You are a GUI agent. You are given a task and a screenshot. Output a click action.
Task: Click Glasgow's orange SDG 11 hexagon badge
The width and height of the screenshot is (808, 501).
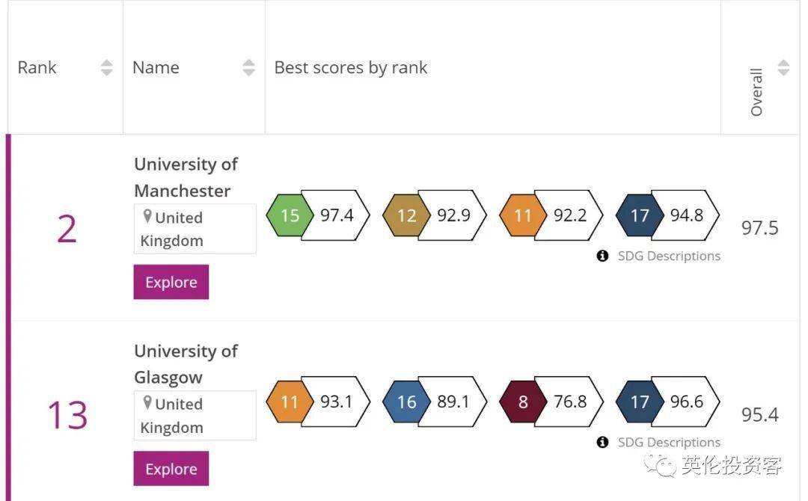pos(290,402)
